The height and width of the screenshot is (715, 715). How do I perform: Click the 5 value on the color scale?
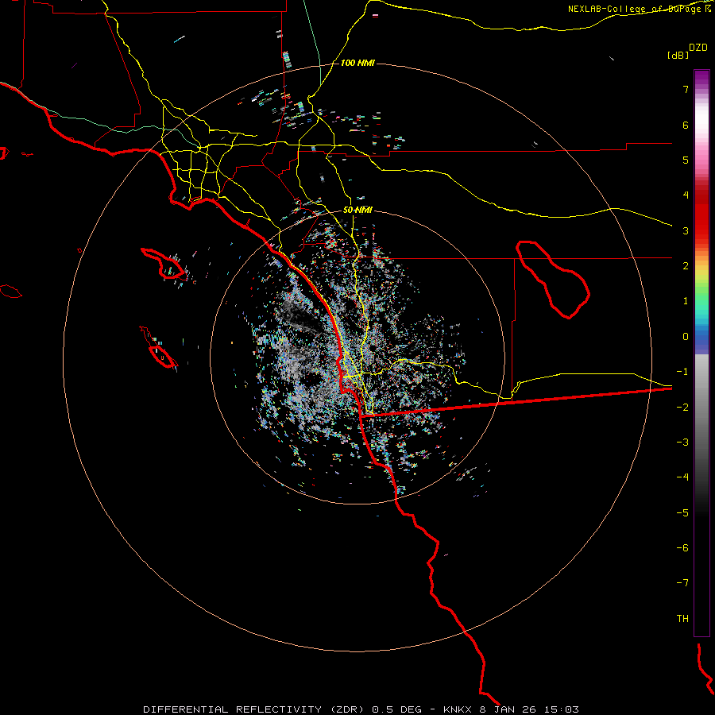686,160
